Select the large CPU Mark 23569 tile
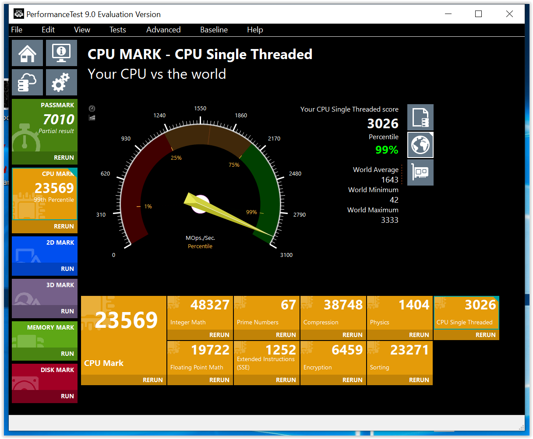This screenshot has width=533, height=439. (x=124, y=335)
